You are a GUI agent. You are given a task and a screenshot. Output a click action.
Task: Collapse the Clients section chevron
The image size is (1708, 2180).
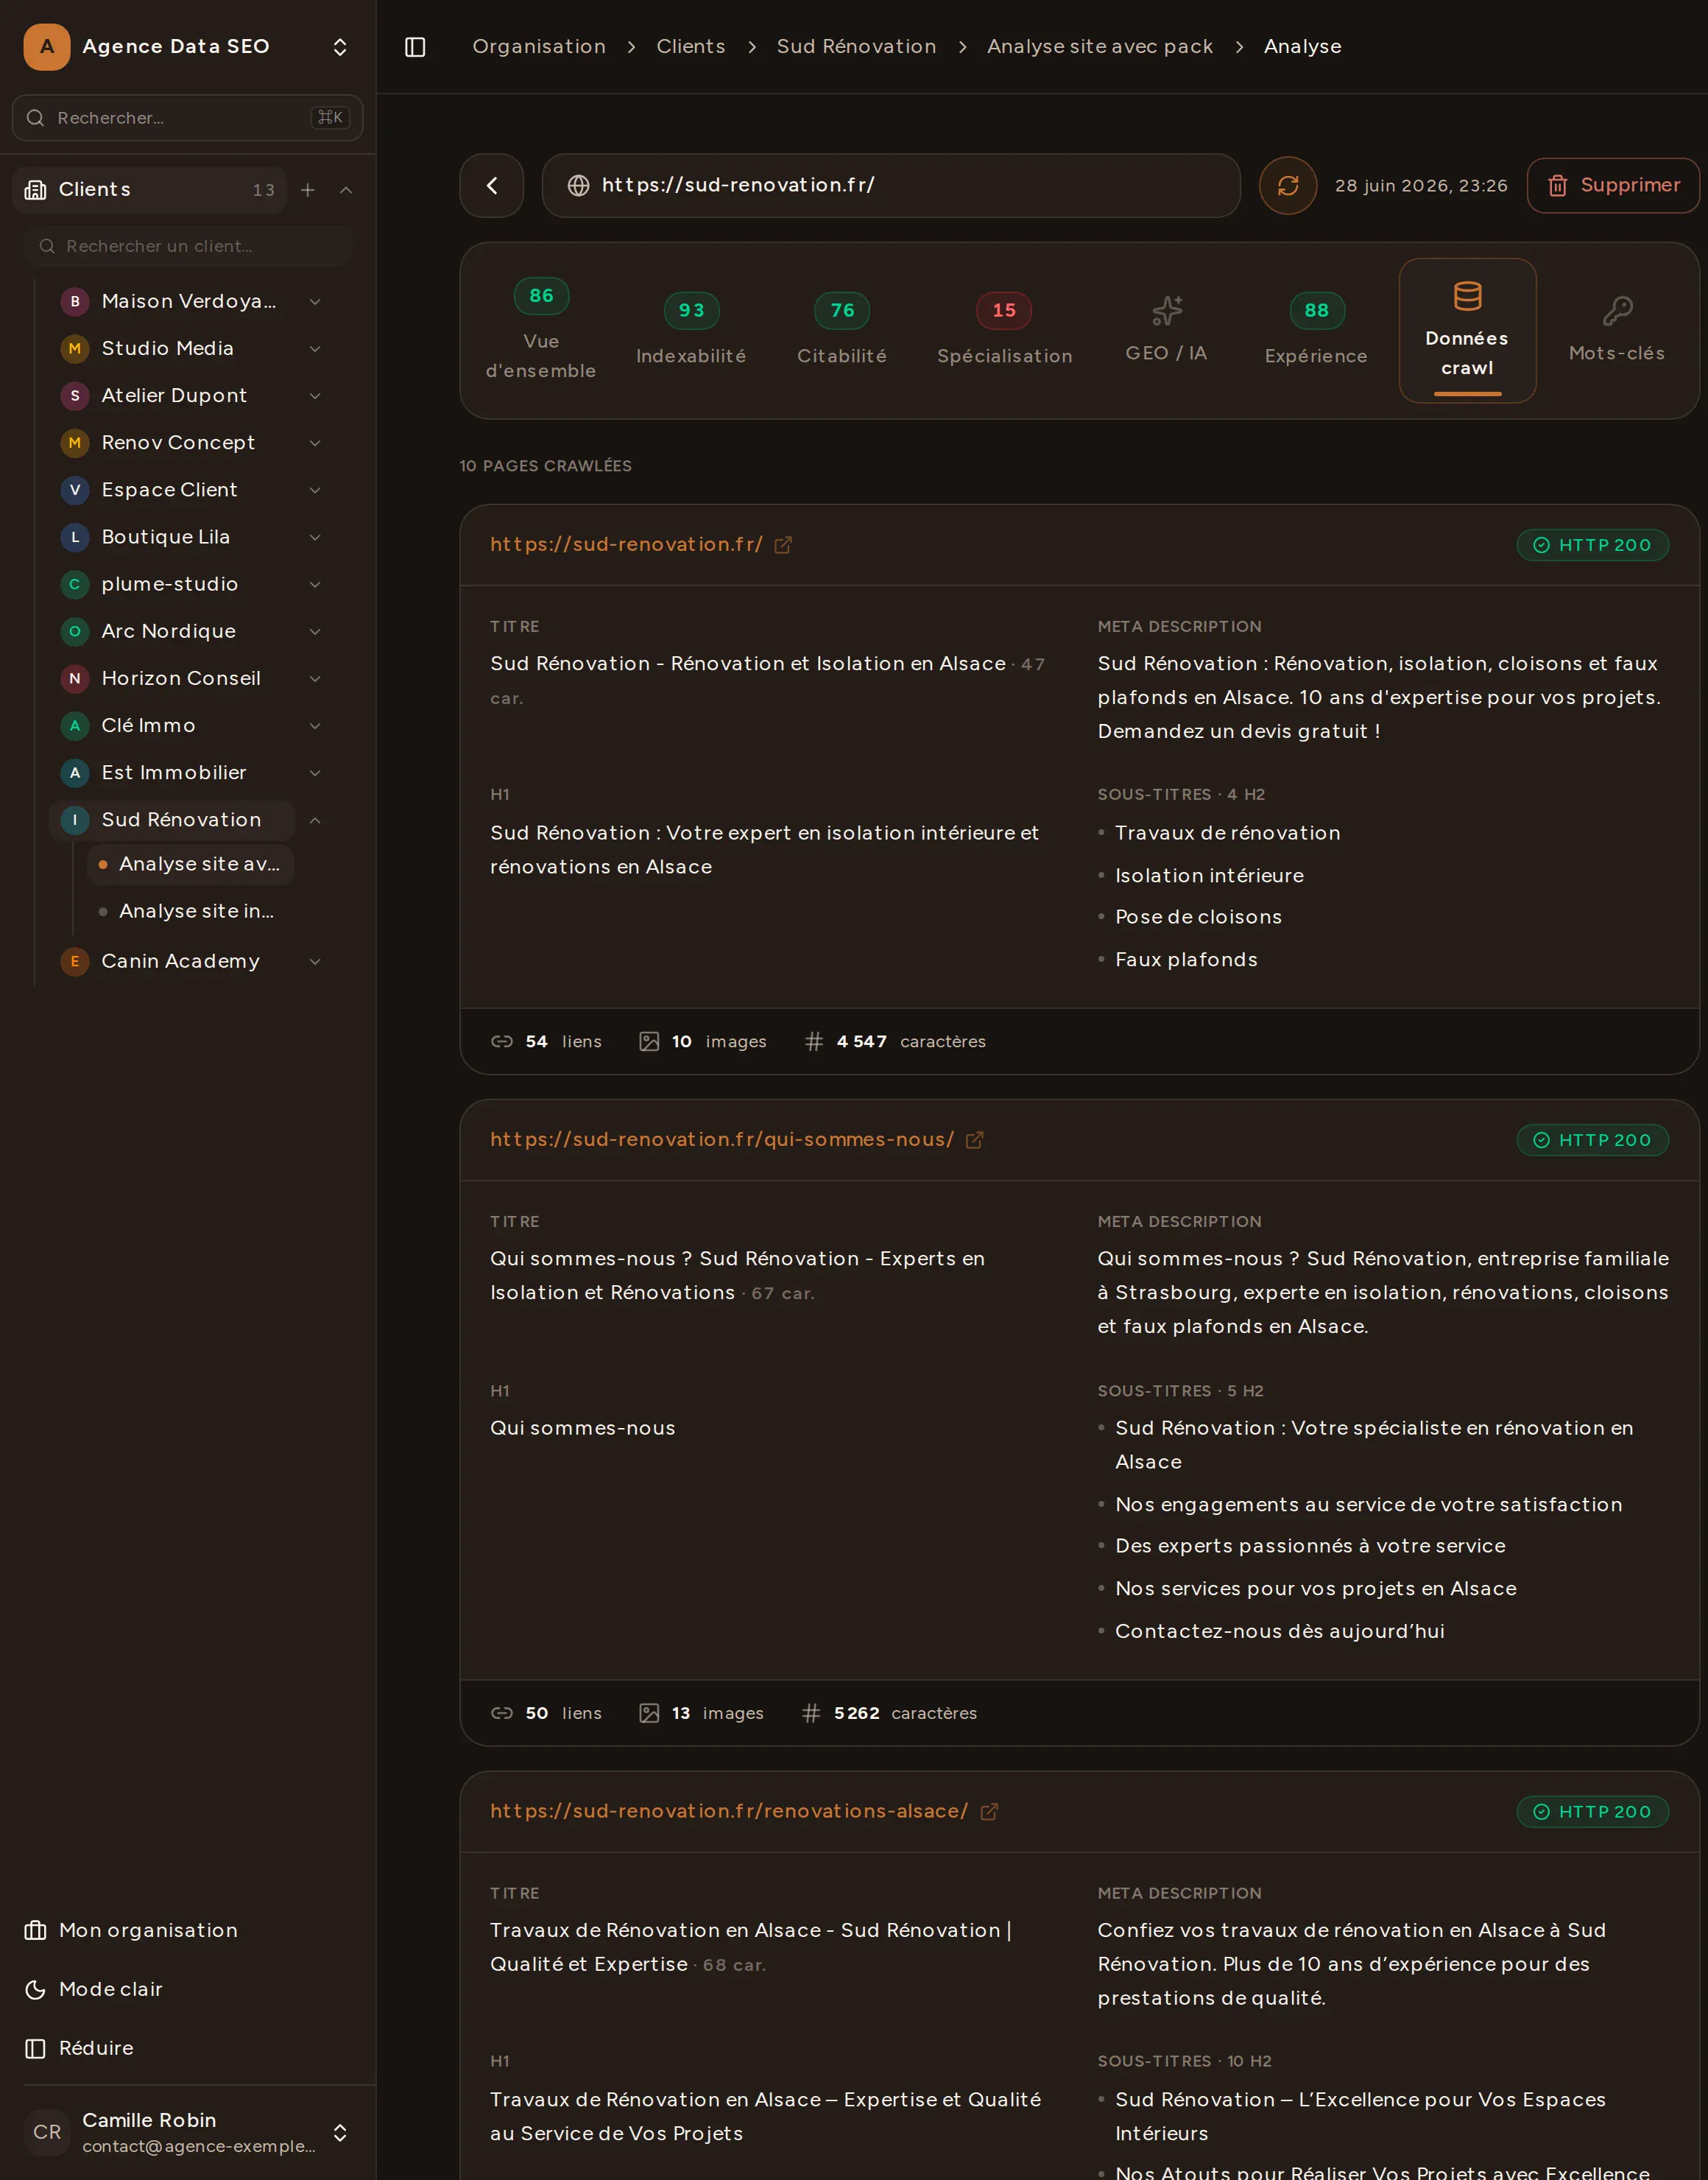pyautogui.click(x=346, y=190)
